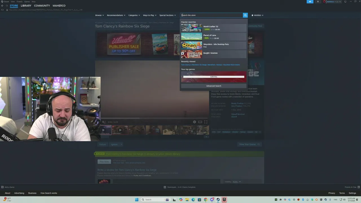
Task: Go forward with the navigation arrow
Action: coord(6,6)
